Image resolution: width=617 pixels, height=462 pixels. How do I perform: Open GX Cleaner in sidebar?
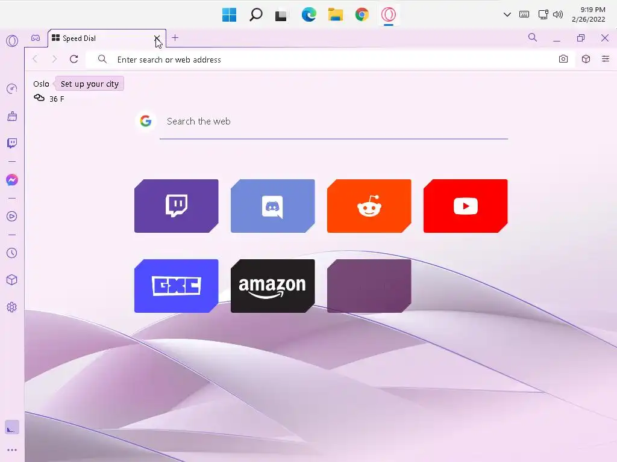pos(12,116)
